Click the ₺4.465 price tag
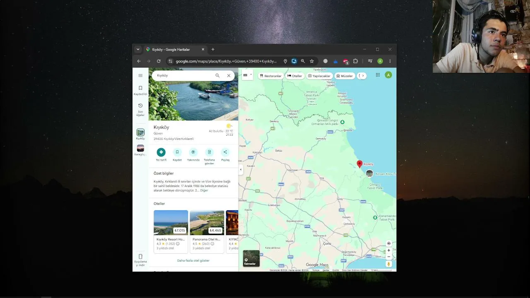Image resolution: width=530 pixels, height=298 pixels. [x=216, y=231]
